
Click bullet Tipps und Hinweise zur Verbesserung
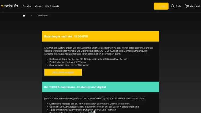pyautogui.click(x=83, y=110)
